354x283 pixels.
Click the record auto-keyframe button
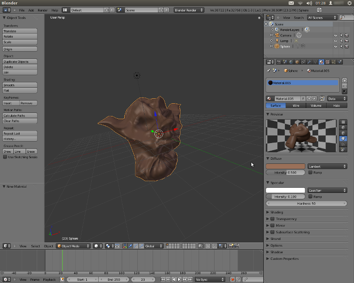click(x=232, y=279)
